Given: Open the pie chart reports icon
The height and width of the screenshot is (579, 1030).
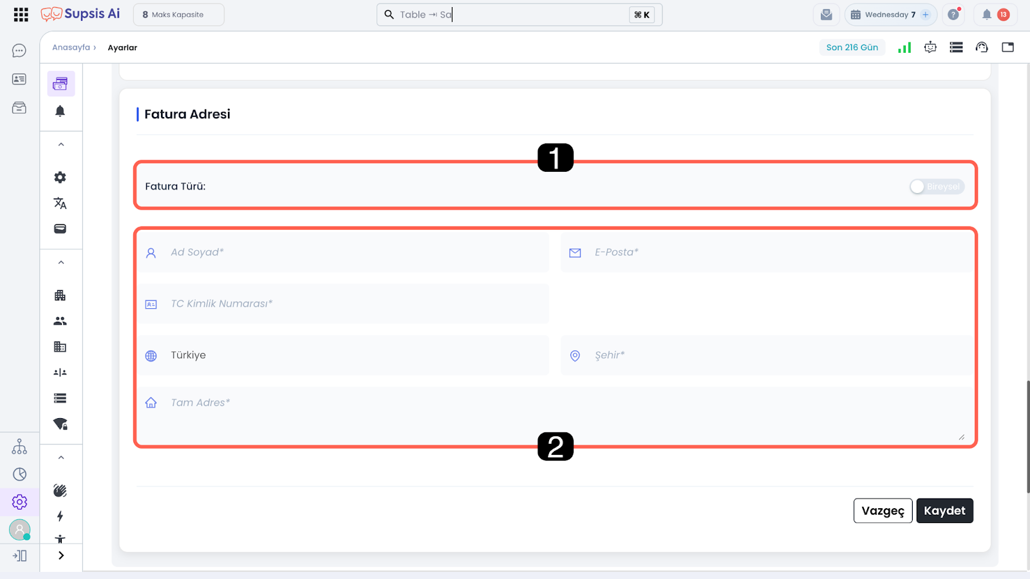Looking at the screenshot, I should click(20, 474).
